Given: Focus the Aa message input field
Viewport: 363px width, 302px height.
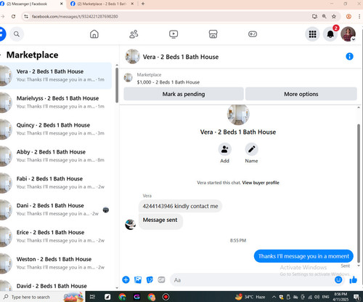Looking at the screenshot, I should pos(252,280).
